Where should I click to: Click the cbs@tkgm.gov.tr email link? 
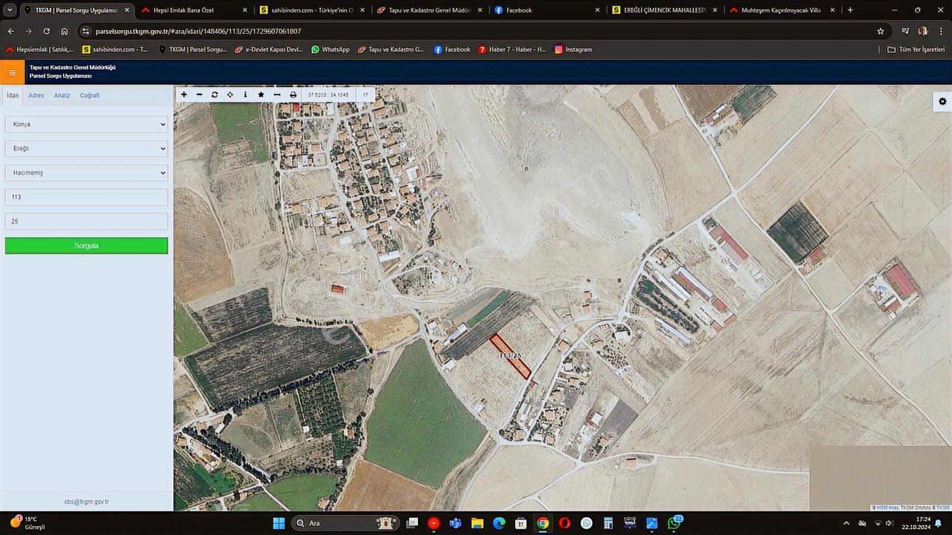pyautogui.click(x=86, y=502)
